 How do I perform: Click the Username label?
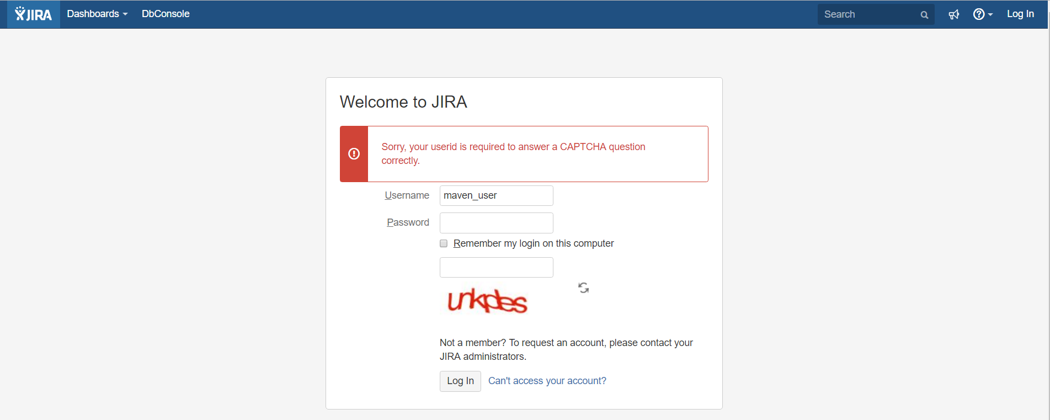[x=407, y=195]
